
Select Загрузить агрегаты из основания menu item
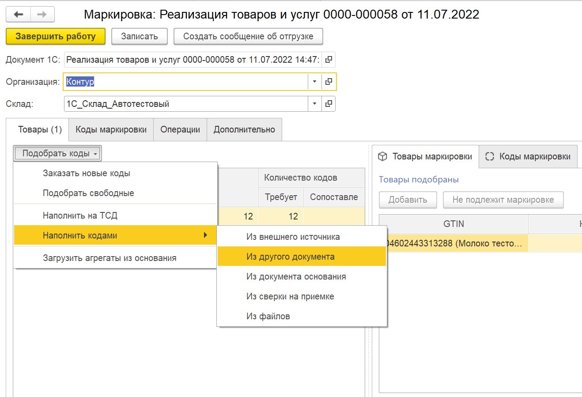[x=116, y=258]
